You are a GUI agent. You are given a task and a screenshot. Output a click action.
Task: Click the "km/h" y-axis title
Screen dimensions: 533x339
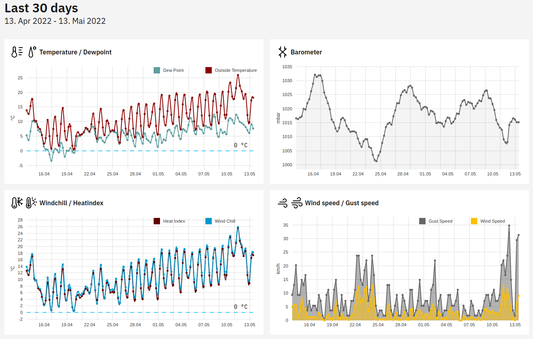coord(278,269)
